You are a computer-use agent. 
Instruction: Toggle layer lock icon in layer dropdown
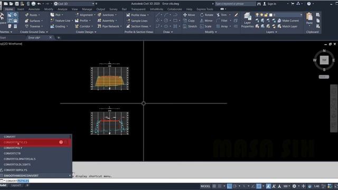266,15
